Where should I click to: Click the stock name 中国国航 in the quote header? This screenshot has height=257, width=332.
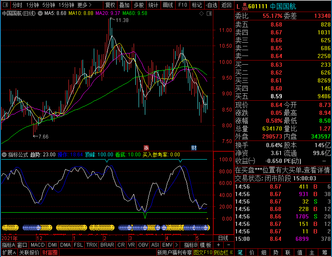pos(283,7)
